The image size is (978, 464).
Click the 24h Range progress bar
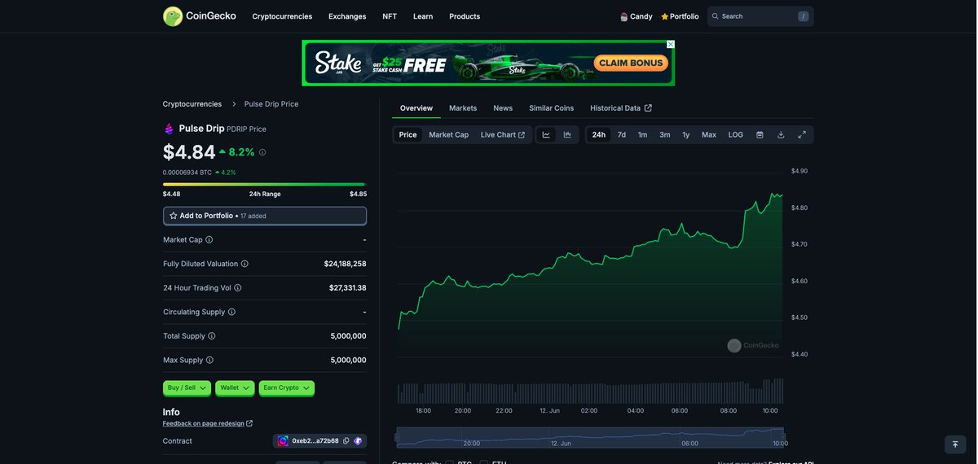point(265,185)
